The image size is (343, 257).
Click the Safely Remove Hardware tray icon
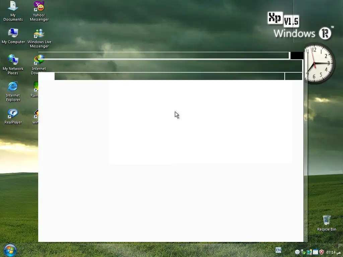[x=303, y=252]
